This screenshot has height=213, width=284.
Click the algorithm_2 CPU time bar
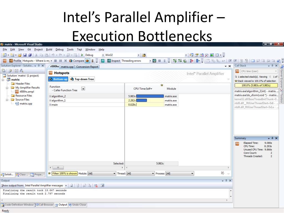[150, 96]
